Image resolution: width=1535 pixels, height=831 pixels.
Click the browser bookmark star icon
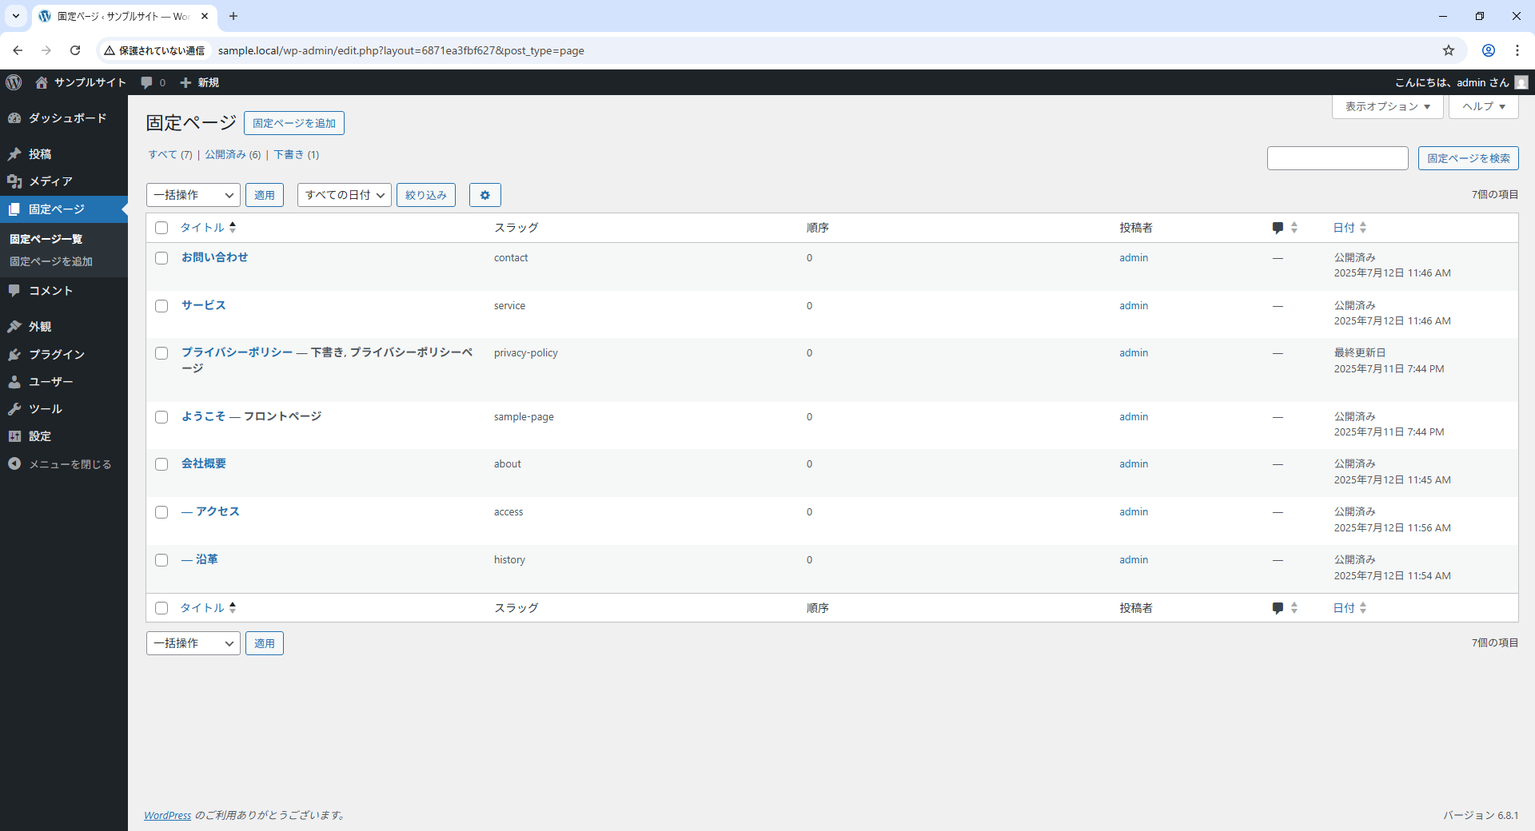pos(1449,50)
